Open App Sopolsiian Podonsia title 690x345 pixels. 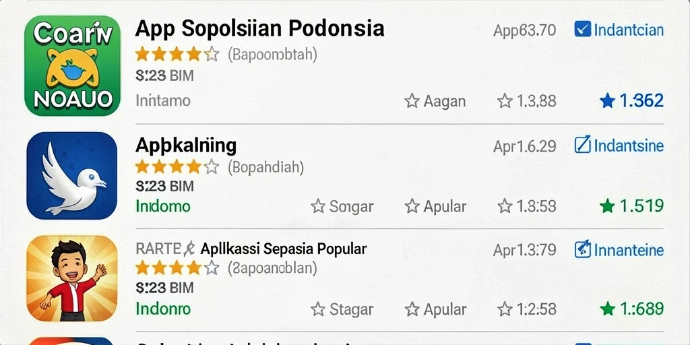[259, 28]
